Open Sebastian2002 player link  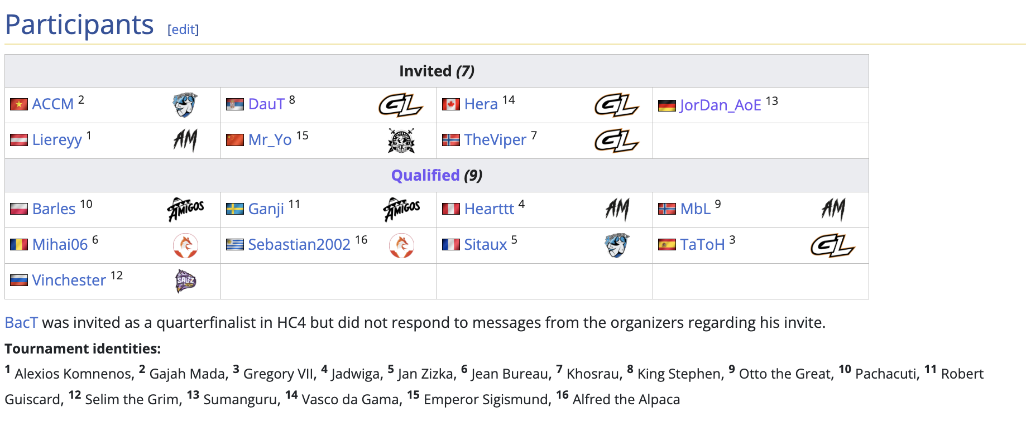coord(299,244)
